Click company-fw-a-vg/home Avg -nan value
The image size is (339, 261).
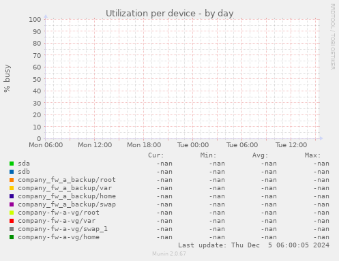coord(269,237)
